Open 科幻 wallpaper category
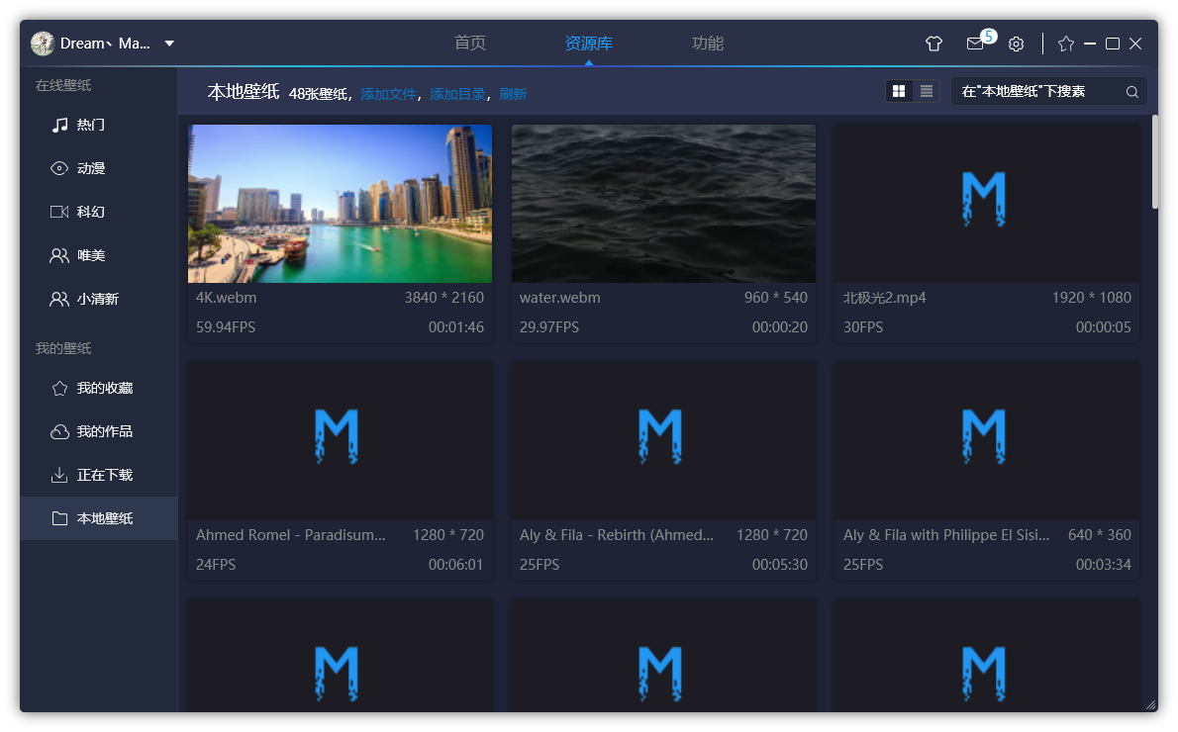The height and width of the screenshot is (732, 1178). coord(99,212)
